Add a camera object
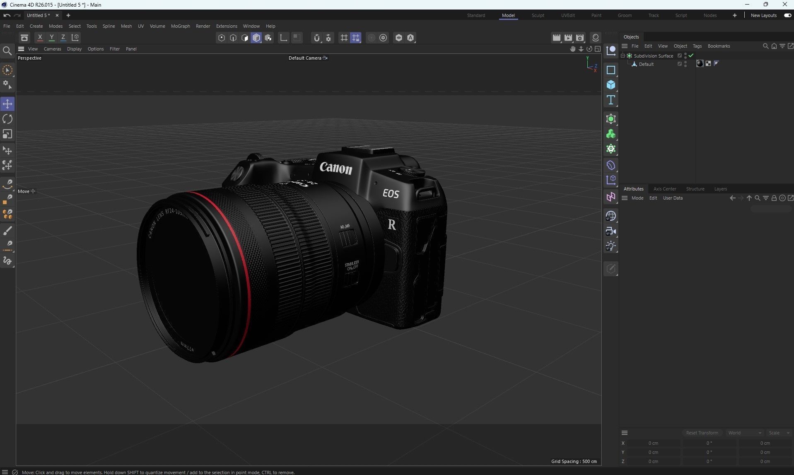 tap(611, 231)
